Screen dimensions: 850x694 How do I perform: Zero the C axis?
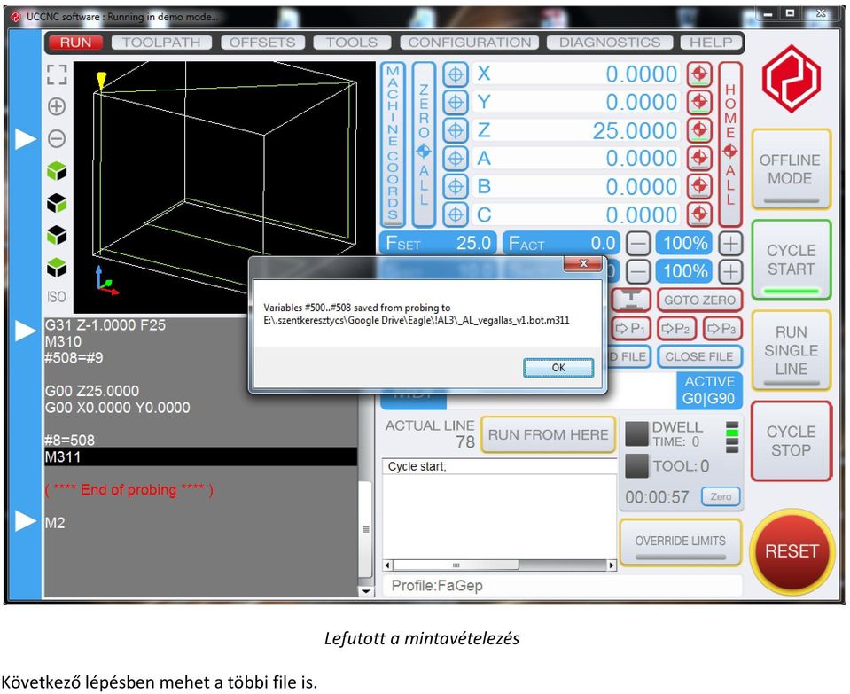point(456,215)
